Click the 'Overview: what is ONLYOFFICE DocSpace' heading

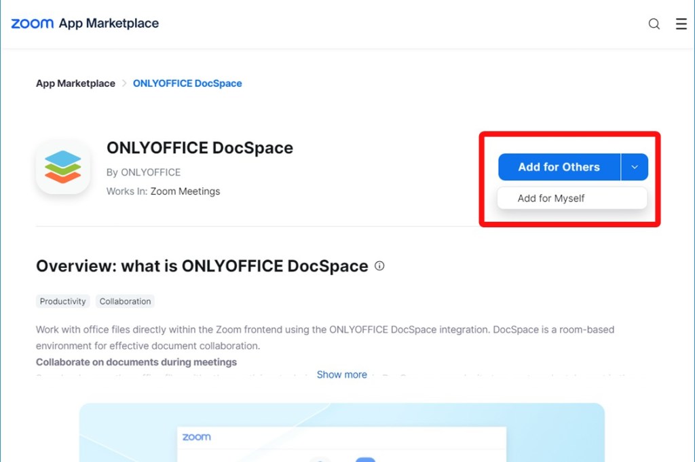click(202, 266)
